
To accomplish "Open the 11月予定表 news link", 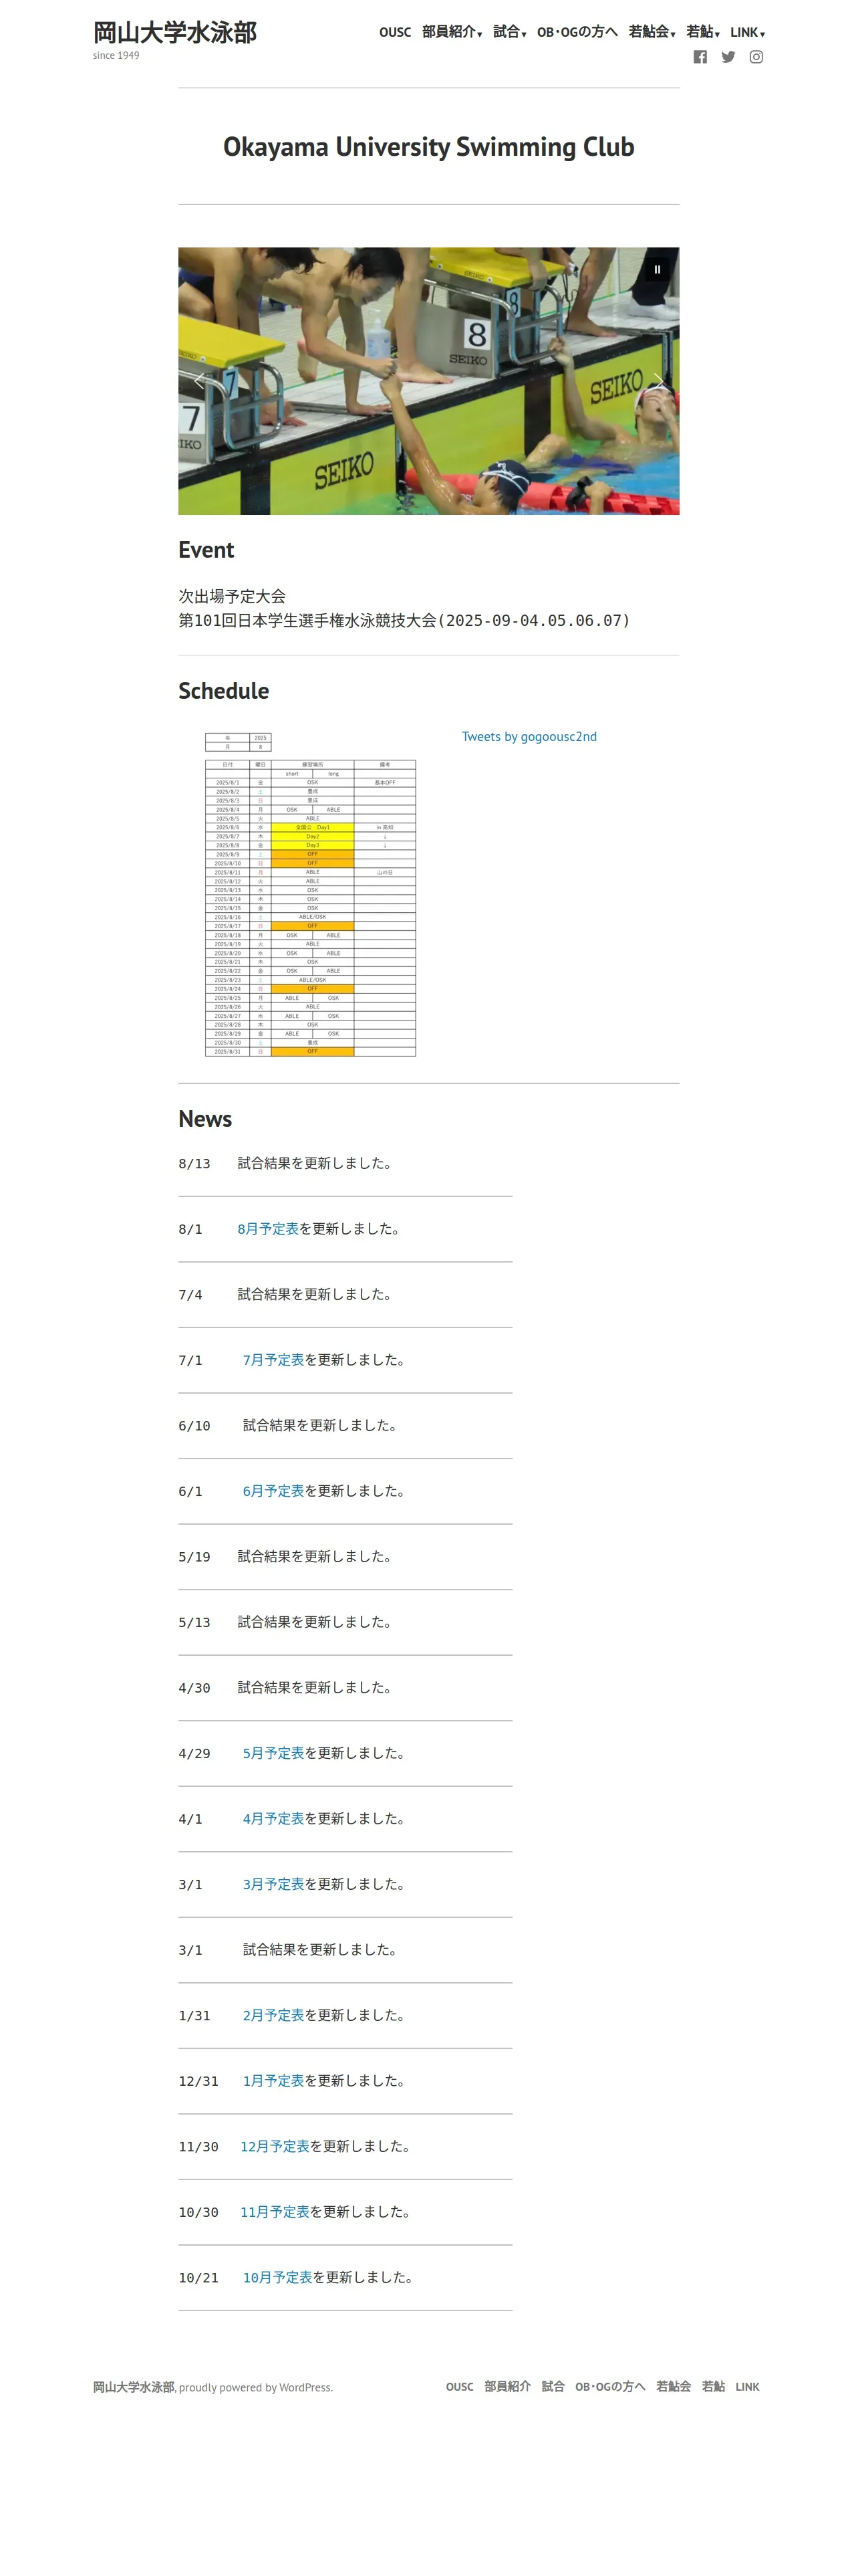I will click(275, 2212).
